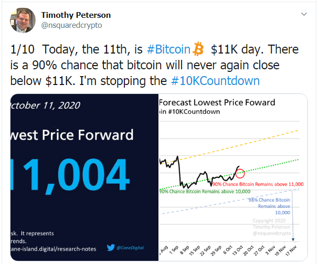This screenshot has height=264, width=319.
Task: Click the Twitter bird logo in image
Action: tap(111, 248)
